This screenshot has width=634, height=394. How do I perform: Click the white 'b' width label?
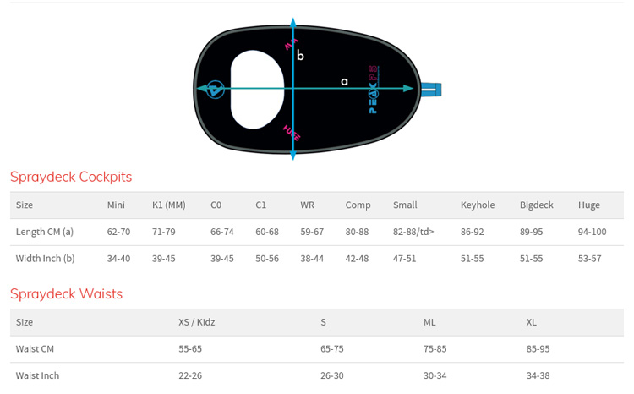point(300,56)
